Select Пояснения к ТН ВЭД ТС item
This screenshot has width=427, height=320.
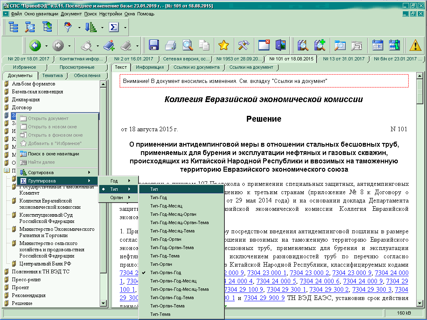tap(40, 272)
